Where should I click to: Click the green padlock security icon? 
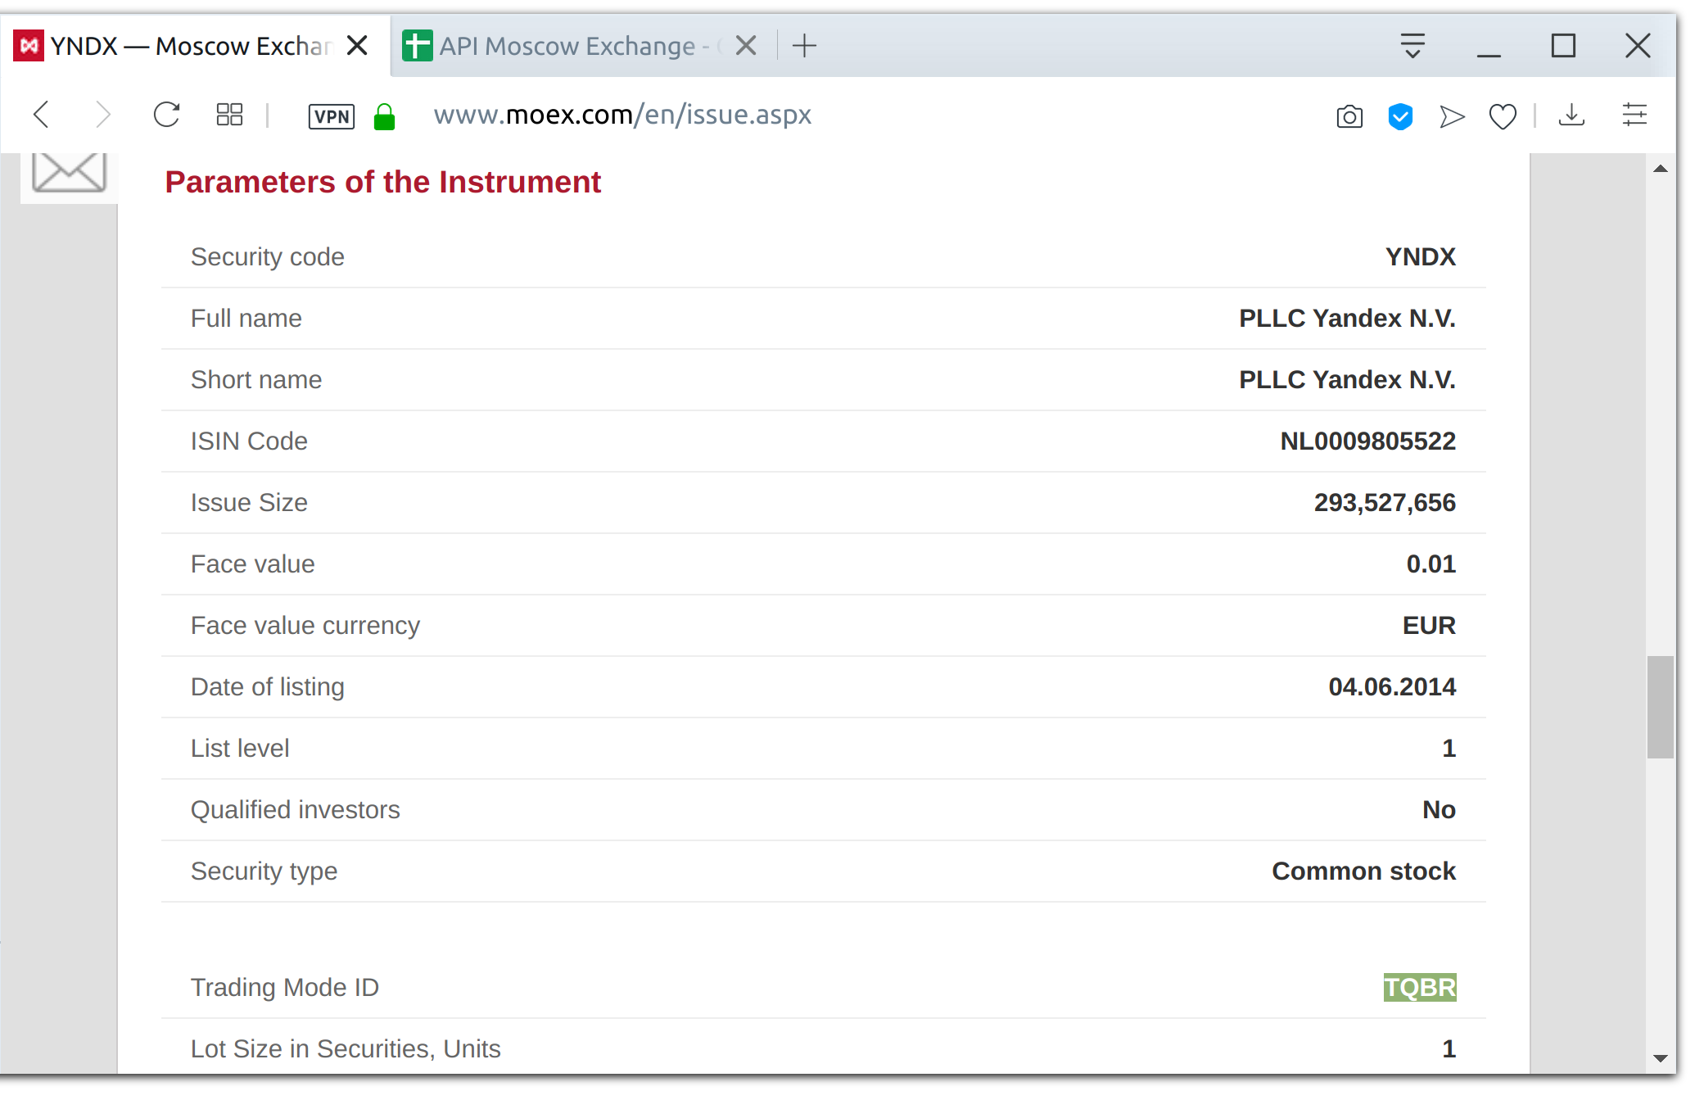pyautogui.click(x=384, y=116)
